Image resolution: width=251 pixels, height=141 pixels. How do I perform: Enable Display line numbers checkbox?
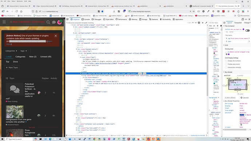click(x=226, y=61)
